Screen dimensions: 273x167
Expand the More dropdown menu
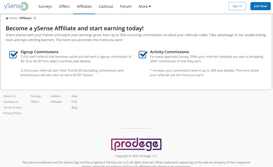pyautogui.click(x=145, y=6)
